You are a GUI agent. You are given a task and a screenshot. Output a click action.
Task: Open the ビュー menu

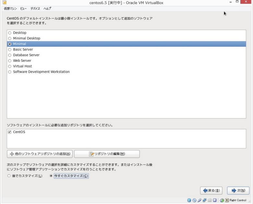pyautogui.click(x=23, y=8)
